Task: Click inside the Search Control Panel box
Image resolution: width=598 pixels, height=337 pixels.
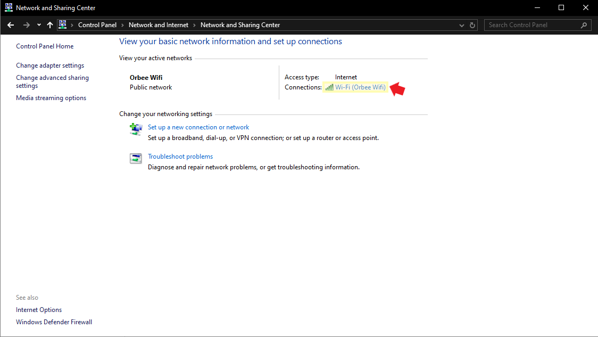Action: [x=532, y=24]
